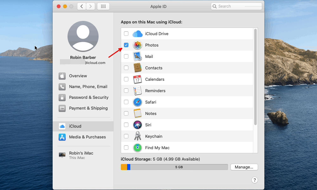Click the Siri icon
The image size is (317, 190).
138,125
